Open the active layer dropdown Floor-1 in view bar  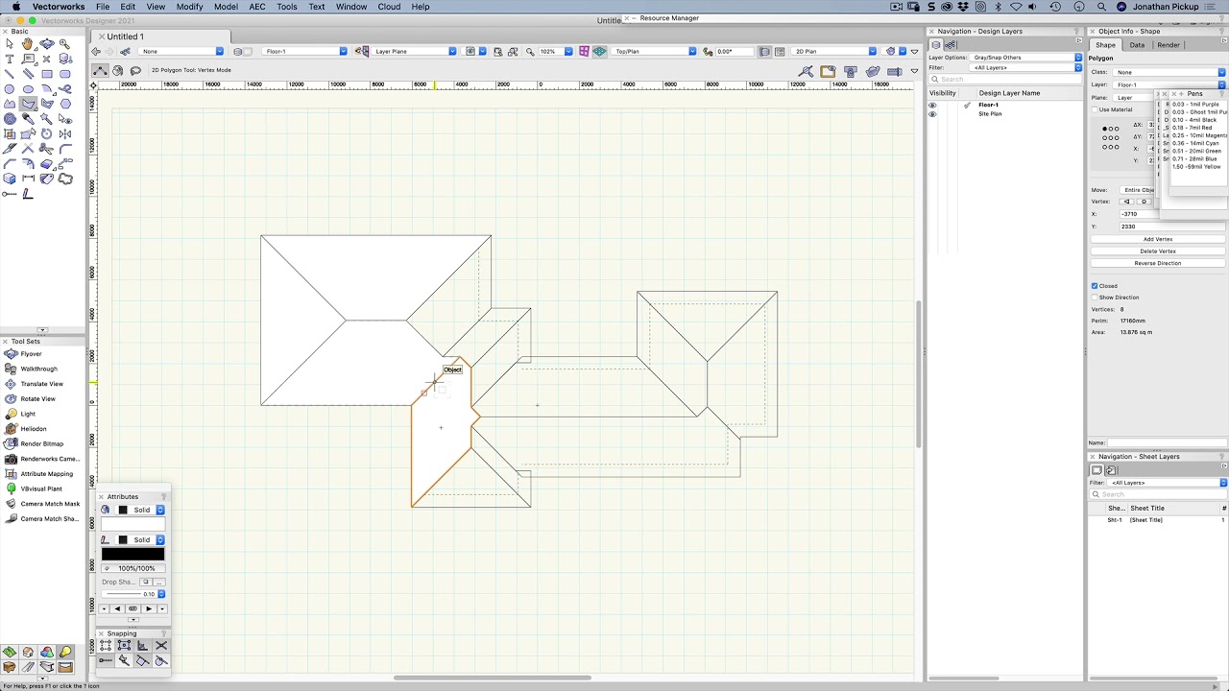tap(305, 51)
